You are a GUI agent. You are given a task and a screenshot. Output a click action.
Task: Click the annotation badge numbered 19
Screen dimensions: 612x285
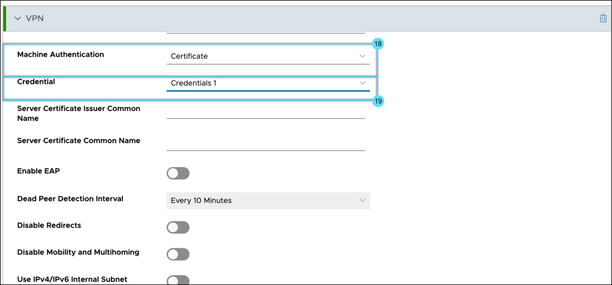point(378,101)
